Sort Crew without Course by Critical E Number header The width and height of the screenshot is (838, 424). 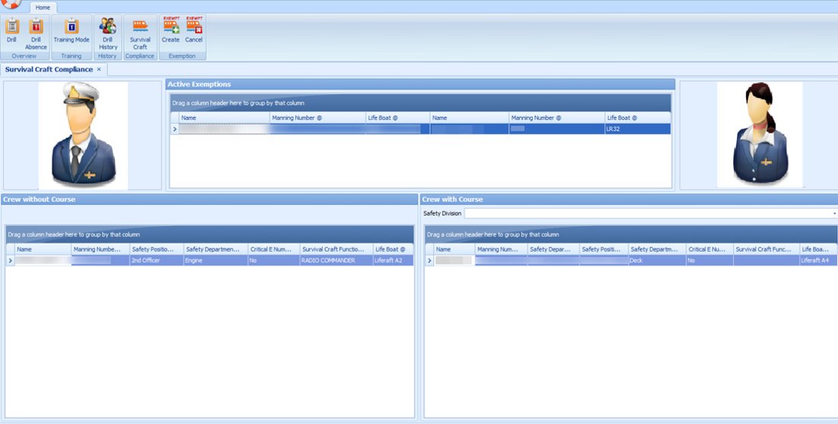(x=274, y=250)
